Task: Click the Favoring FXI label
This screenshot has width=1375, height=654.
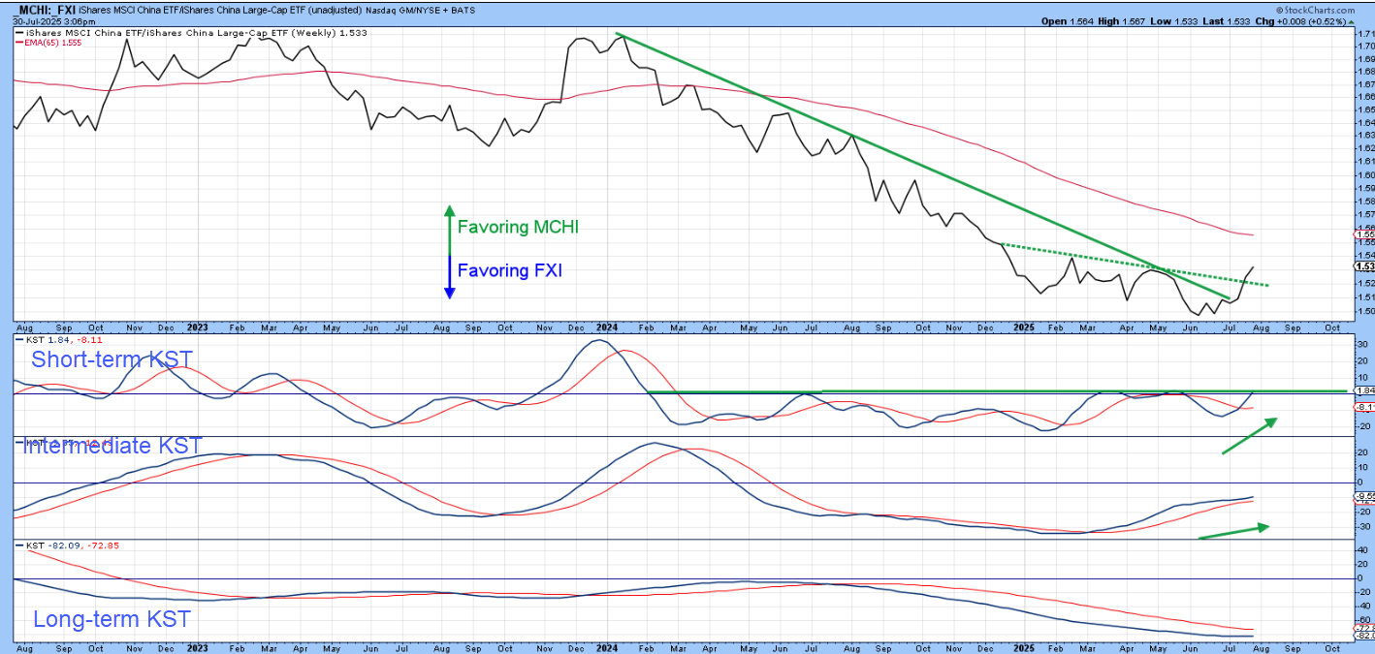Action: pyautogui.click(x=509, y=271)
